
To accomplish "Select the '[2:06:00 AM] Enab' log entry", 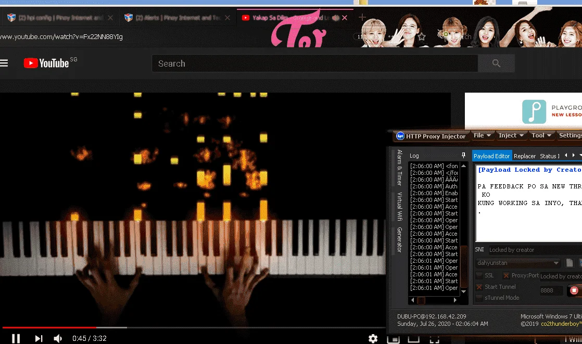I will (x=434, y=193).
